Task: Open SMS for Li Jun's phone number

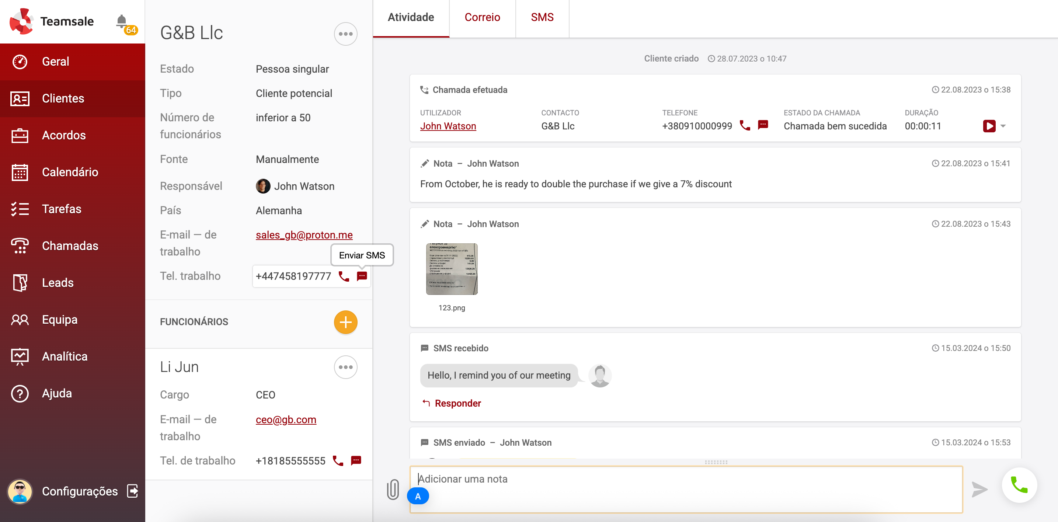Action: point(356,460)
